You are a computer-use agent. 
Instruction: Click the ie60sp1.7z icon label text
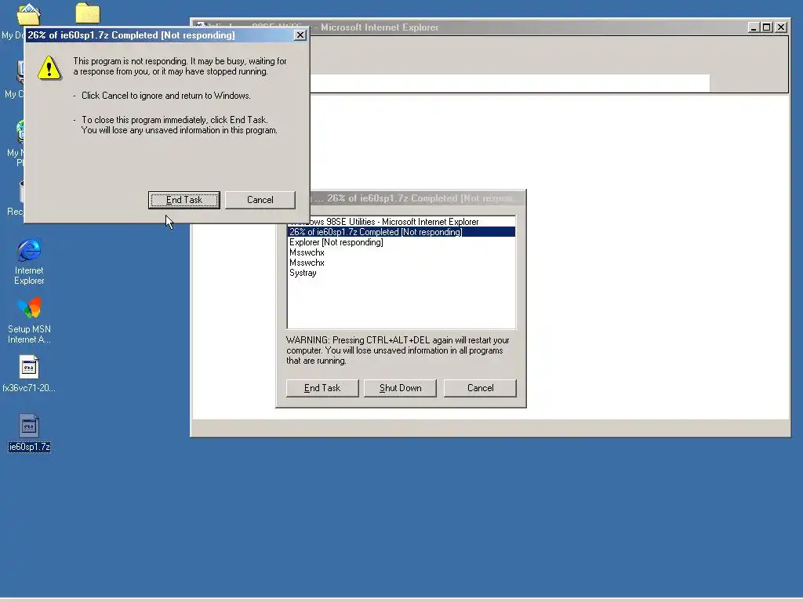click(29, 447)
